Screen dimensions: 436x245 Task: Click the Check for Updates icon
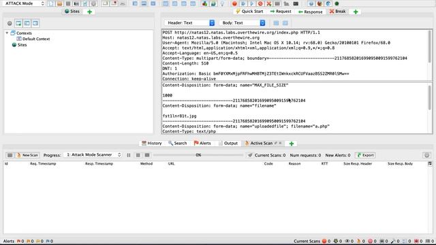213,3
